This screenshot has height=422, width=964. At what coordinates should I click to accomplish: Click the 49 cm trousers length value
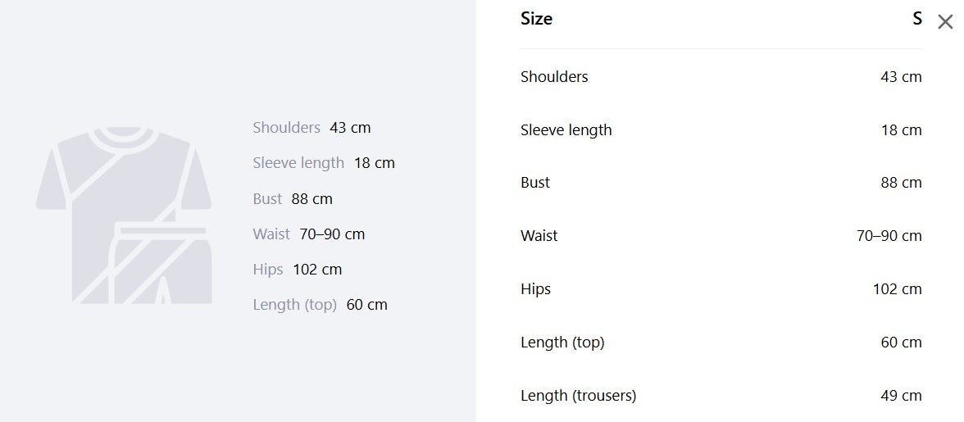click(x=902, y=396)
